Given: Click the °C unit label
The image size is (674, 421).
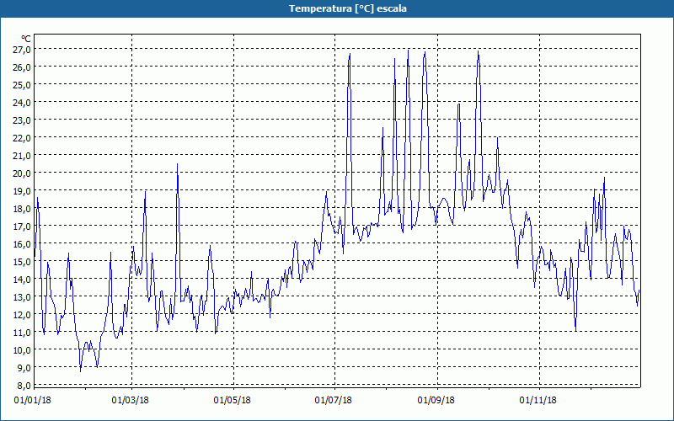Looking at the screenshot, I should pos(26,39).
